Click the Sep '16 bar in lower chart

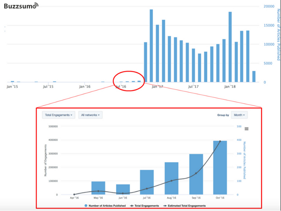(x=196, y=175)
